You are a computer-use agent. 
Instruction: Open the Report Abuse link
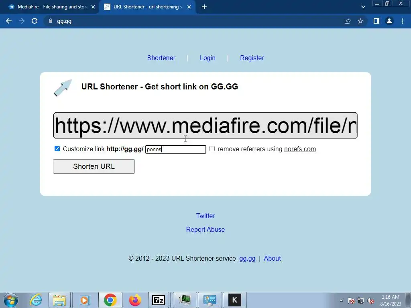point(205,229)
